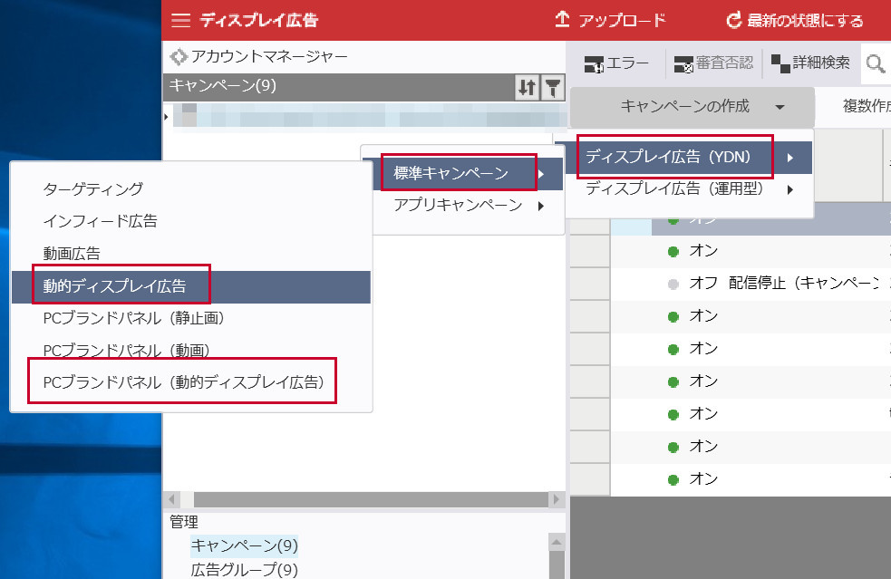Choose 動的ディスプレイ広告 from the submenu

(191, 286)
